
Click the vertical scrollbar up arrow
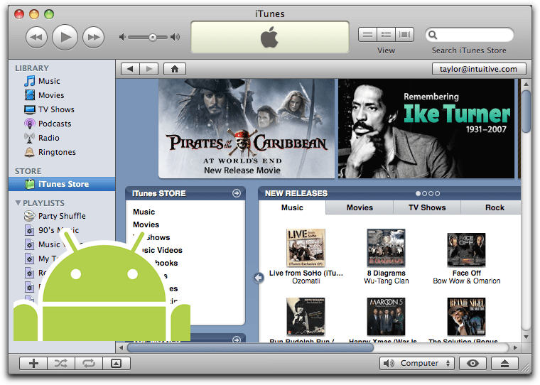point(526,84)
